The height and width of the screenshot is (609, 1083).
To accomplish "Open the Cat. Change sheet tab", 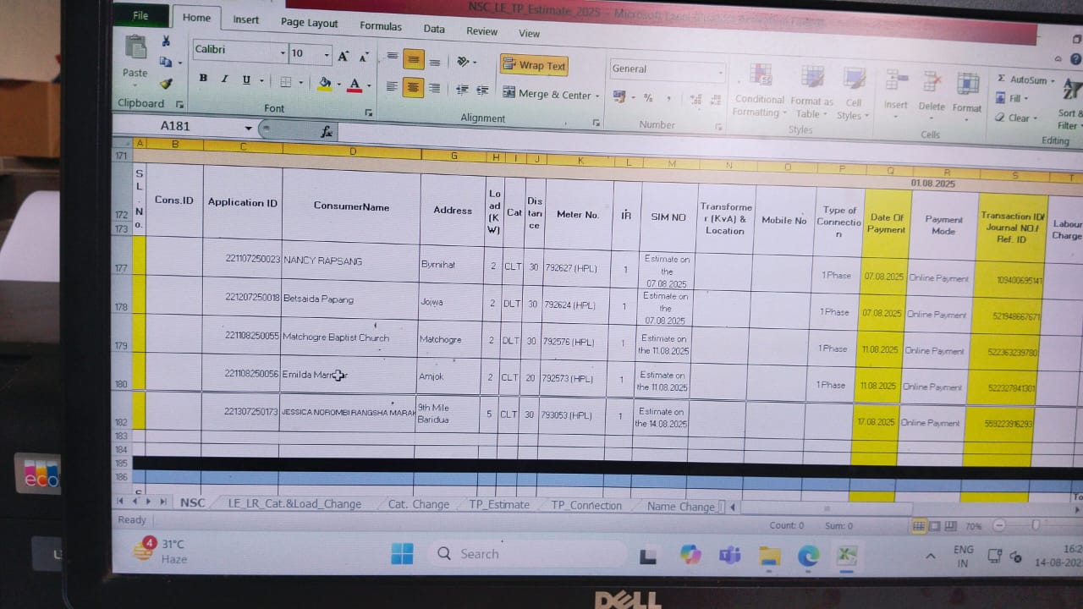I will pos(418,504).
